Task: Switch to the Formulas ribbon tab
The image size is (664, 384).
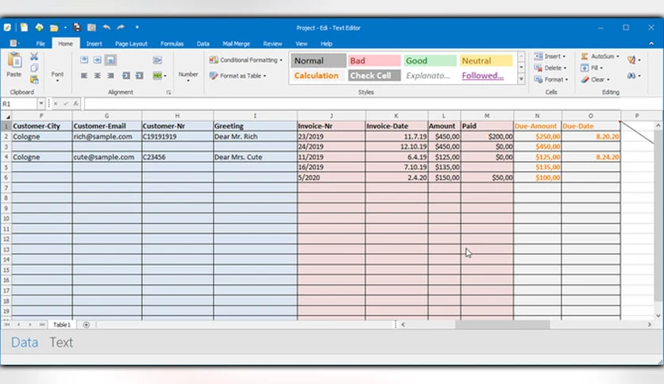Action: pos(172,44)
